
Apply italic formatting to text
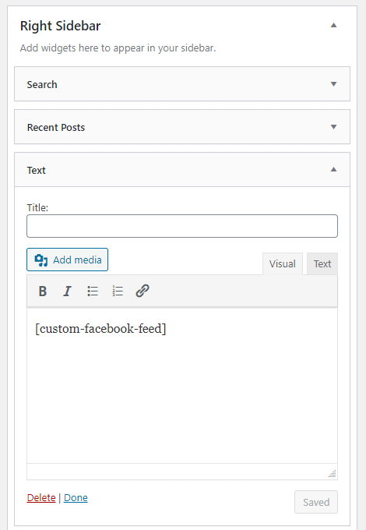68,291
